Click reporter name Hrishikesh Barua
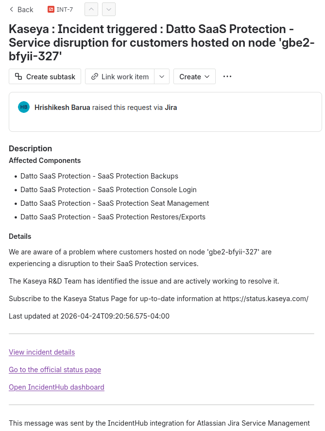Viewport: 325px width, 431px height. [62, 108]
